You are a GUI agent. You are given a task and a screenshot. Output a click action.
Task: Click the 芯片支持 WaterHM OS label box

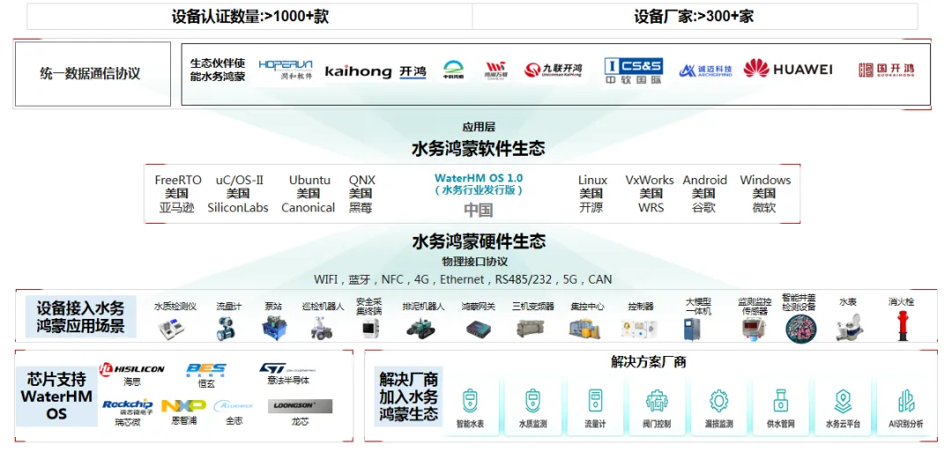pos(56,396)
